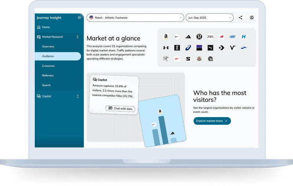Select the Adidas logo in organizations grid

(188, 36)
